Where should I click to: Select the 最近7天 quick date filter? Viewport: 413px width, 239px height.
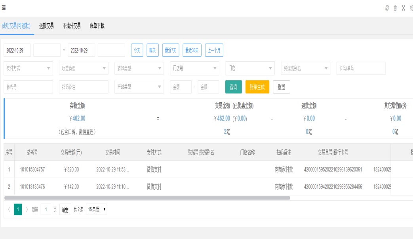coord(171,51)
